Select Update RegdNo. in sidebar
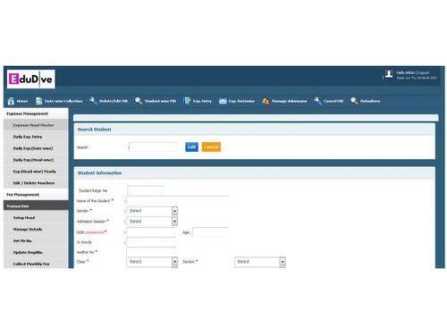This screenshot has height=335, width=447. pos(36,253)
